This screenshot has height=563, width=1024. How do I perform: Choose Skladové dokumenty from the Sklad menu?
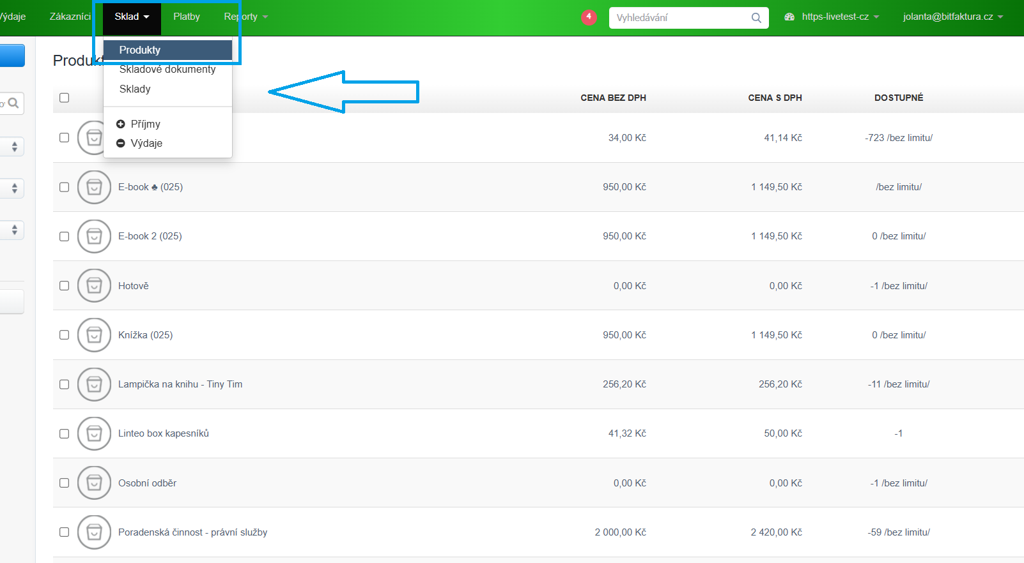(x=167, y=70)
